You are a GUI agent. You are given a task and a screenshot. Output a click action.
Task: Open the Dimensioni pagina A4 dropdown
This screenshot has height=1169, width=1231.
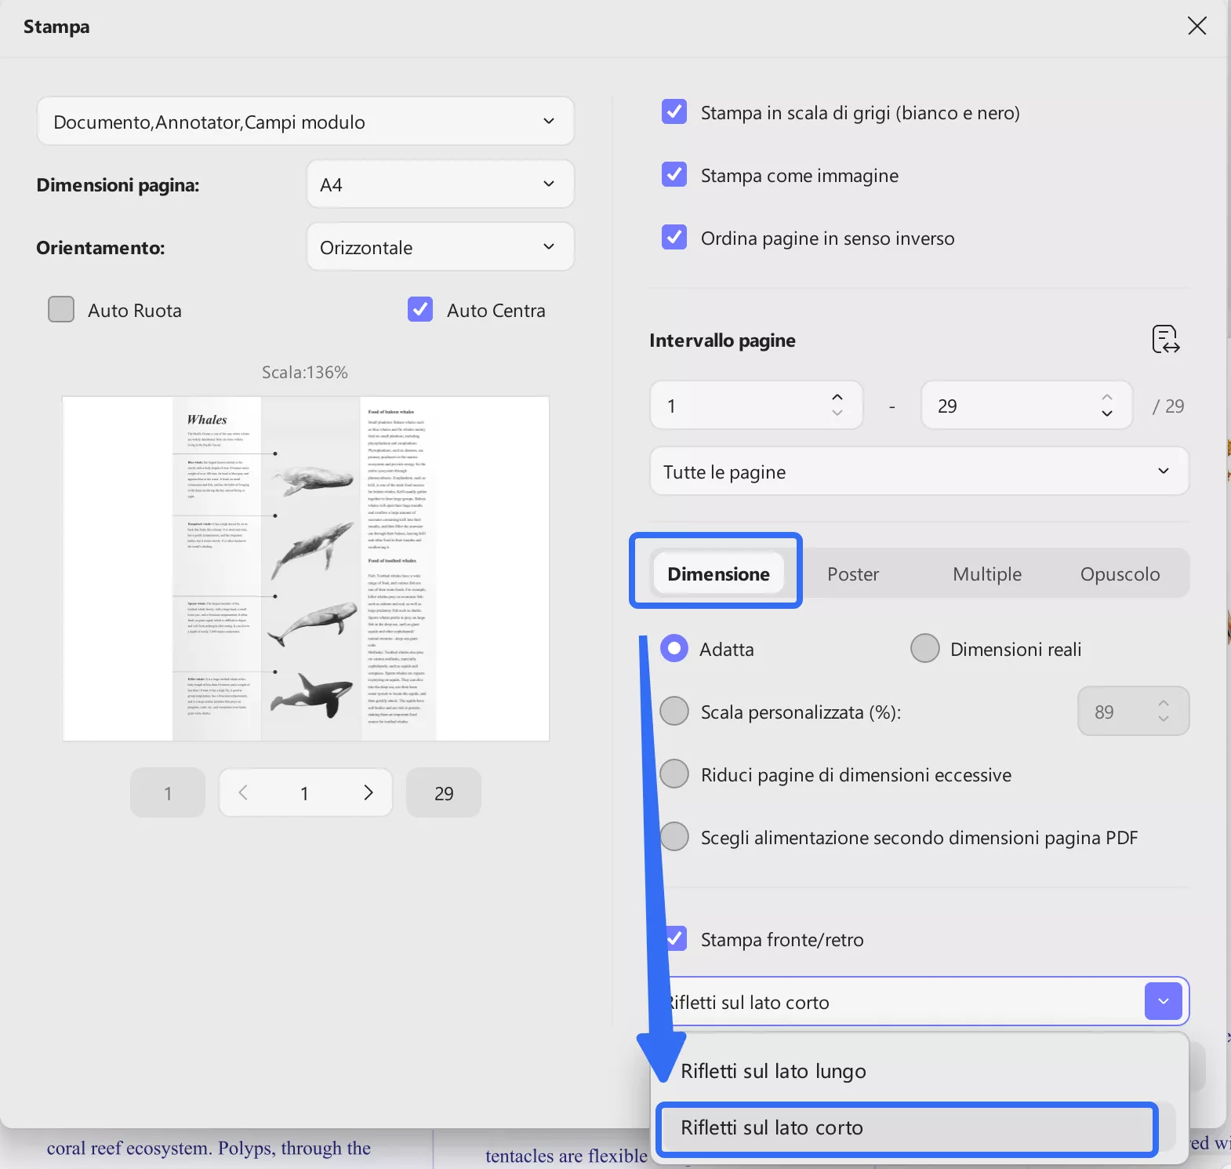pyautogui.click(x=441, y=184)
